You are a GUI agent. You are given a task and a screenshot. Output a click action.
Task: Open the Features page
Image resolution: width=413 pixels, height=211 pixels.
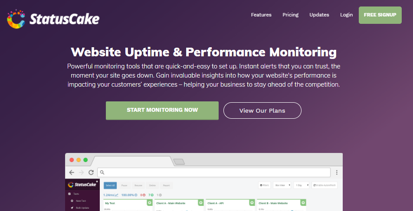click(x=261, y=15)
